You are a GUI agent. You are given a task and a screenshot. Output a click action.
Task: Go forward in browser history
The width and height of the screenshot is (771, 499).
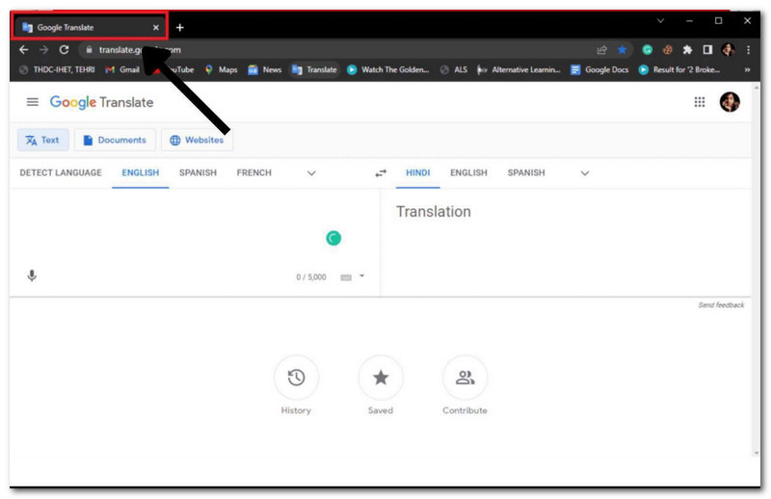tap(43, 50)
